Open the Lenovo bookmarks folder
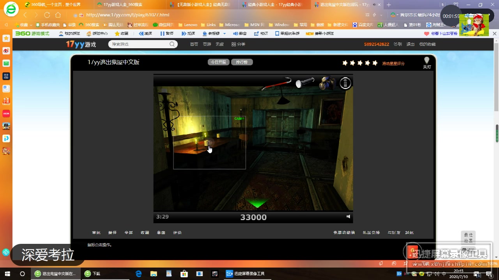 pos(188,24)
